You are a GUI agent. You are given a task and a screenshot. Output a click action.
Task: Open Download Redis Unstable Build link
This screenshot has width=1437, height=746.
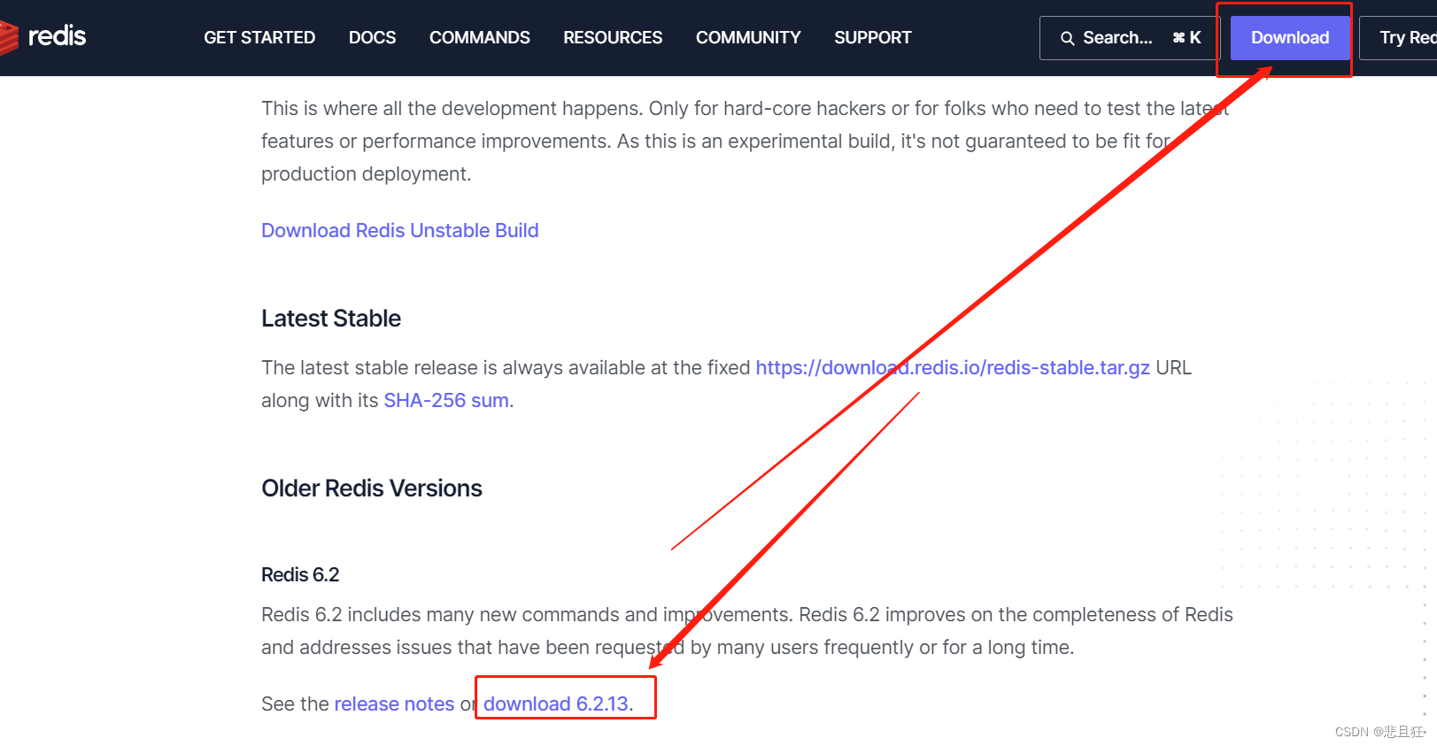coord(399,230)
